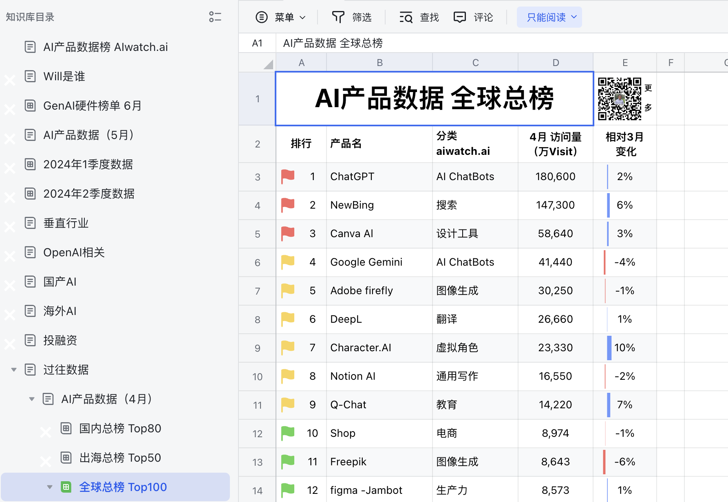The image size is (728, 502).
Task: Click the A1 cell reference box
Action: click(x=257, y=43)
